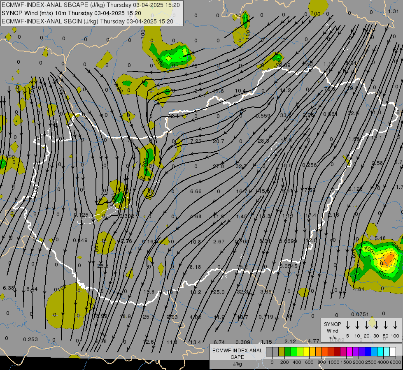The image size is (403, 370).
Task: Click the 0.253 value on the map
Action: [30, 340]
